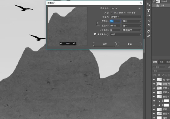
Task: Confirm with the 确定 button
Action: coord(105,44)
